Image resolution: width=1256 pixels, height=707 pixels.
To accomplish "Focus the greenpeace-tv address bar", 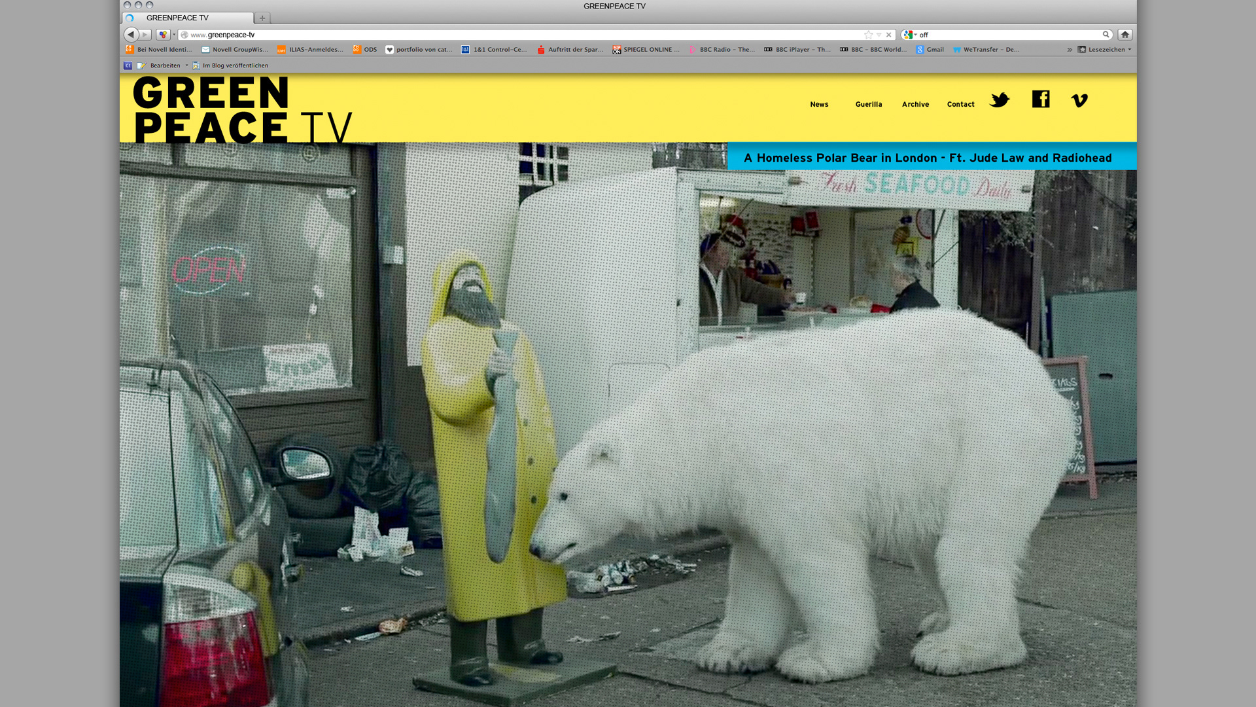I will pos(523,35).
